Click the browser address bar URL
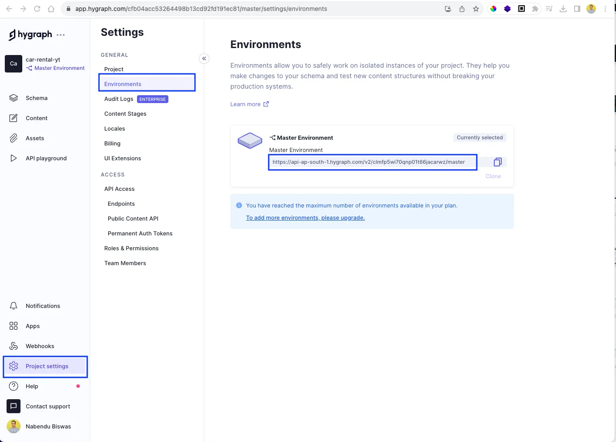This screenshot has width=616, height=442. tap(201, 9)
